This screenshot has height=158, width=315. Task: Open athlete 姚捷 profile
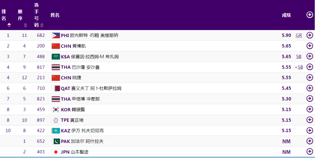click(77, 78)
